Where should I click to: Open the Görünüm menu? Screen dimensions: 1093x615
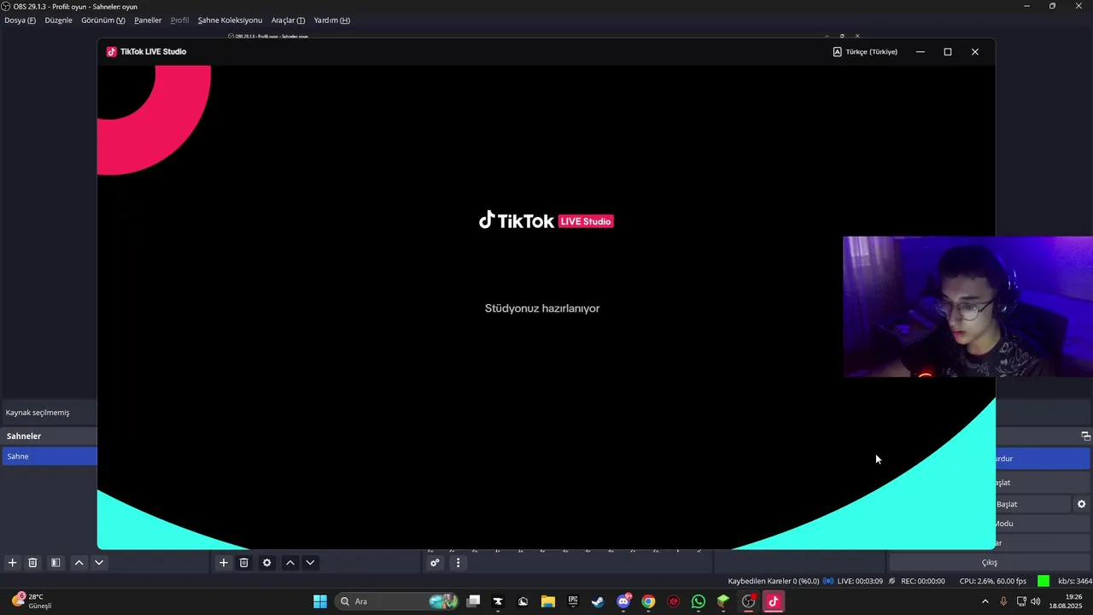pos(102,20)
